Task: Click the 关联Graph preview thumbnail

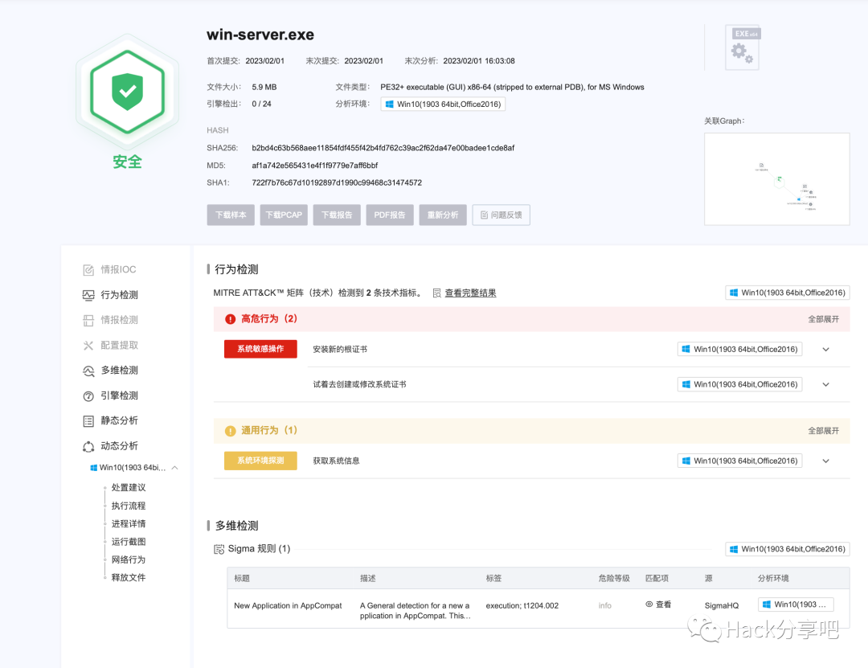Action: (x=776, y=178)
